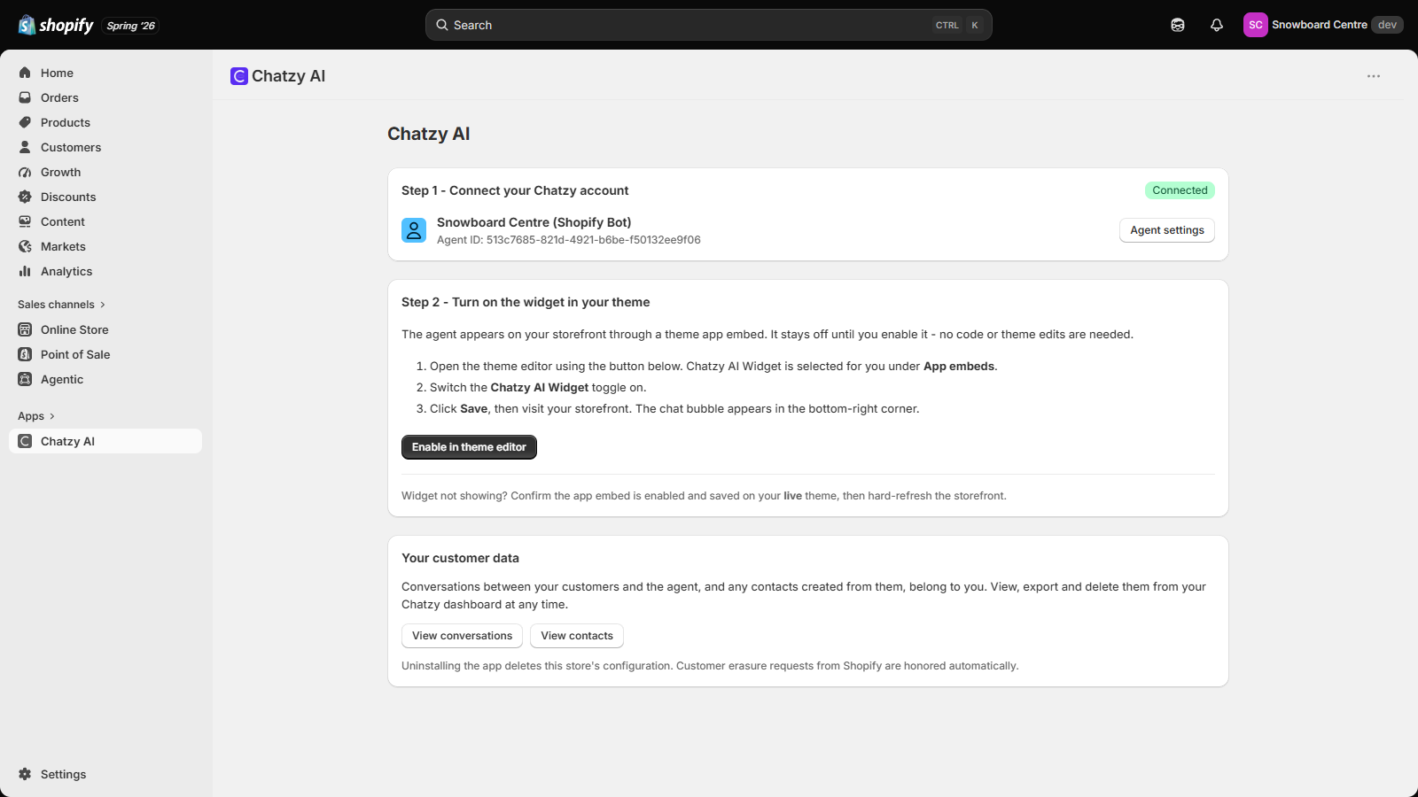The height and width of the screenshot is (797, 1418).
Task: Click the Discounts icon in sidebar
Action: pos(25,197)
